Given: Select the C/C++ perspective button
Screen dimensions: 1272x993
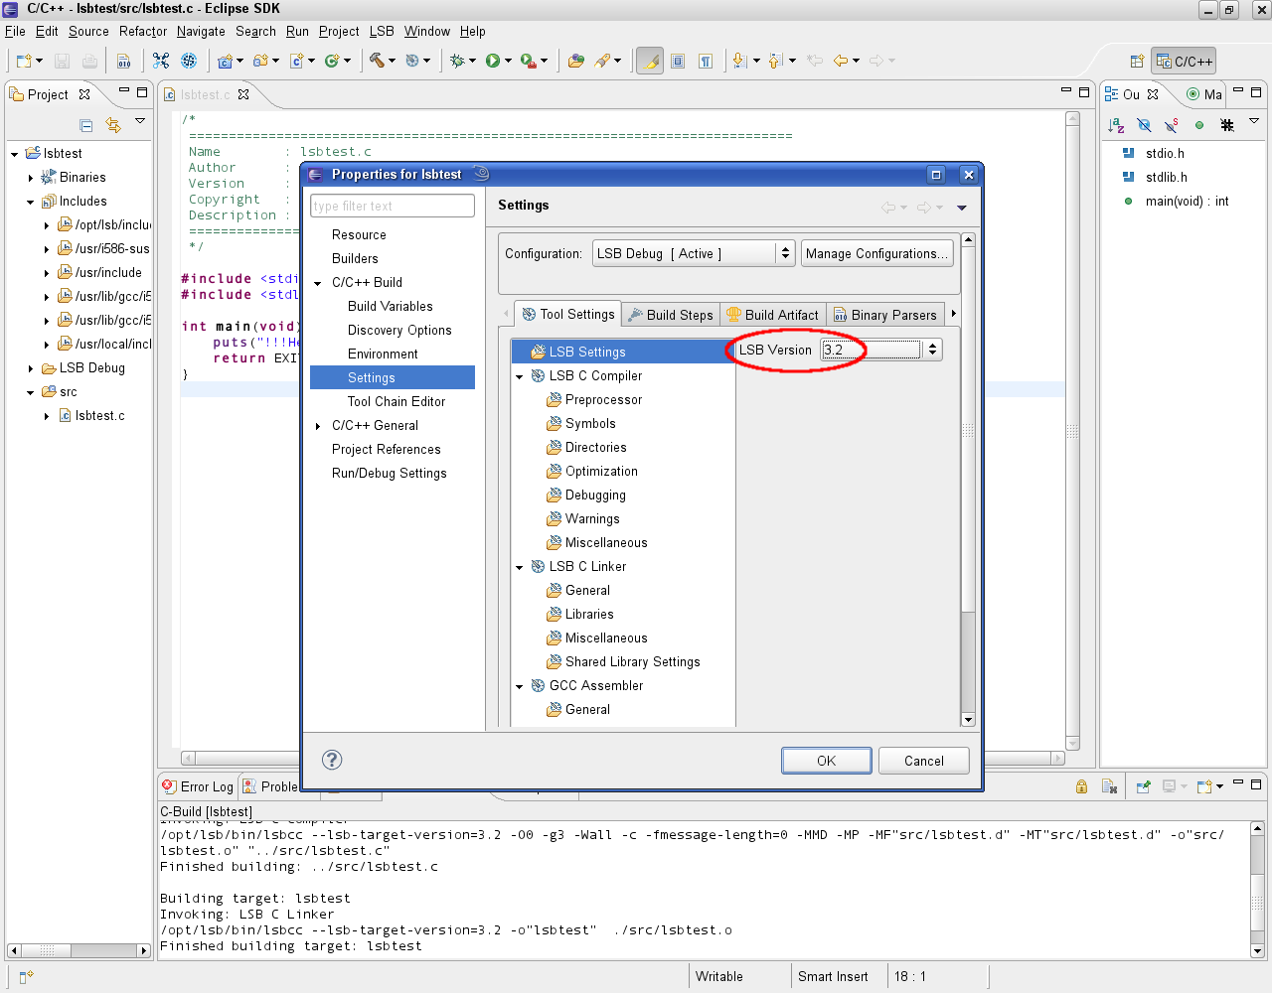Looking at the screenshot, I should tap(1184, 62).
